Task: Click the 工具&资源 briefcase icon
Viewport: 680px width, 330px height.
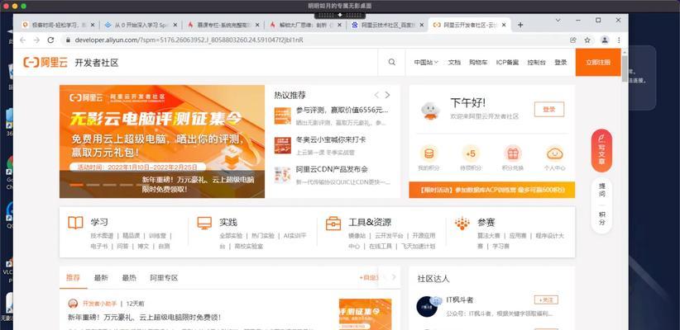Action: click(333, 223)
